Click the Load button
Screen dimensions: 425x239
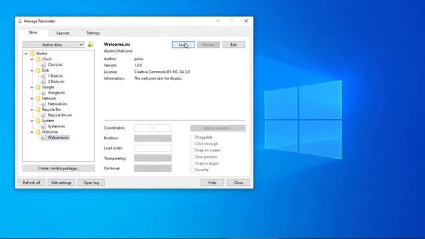[x=183, y=44]
